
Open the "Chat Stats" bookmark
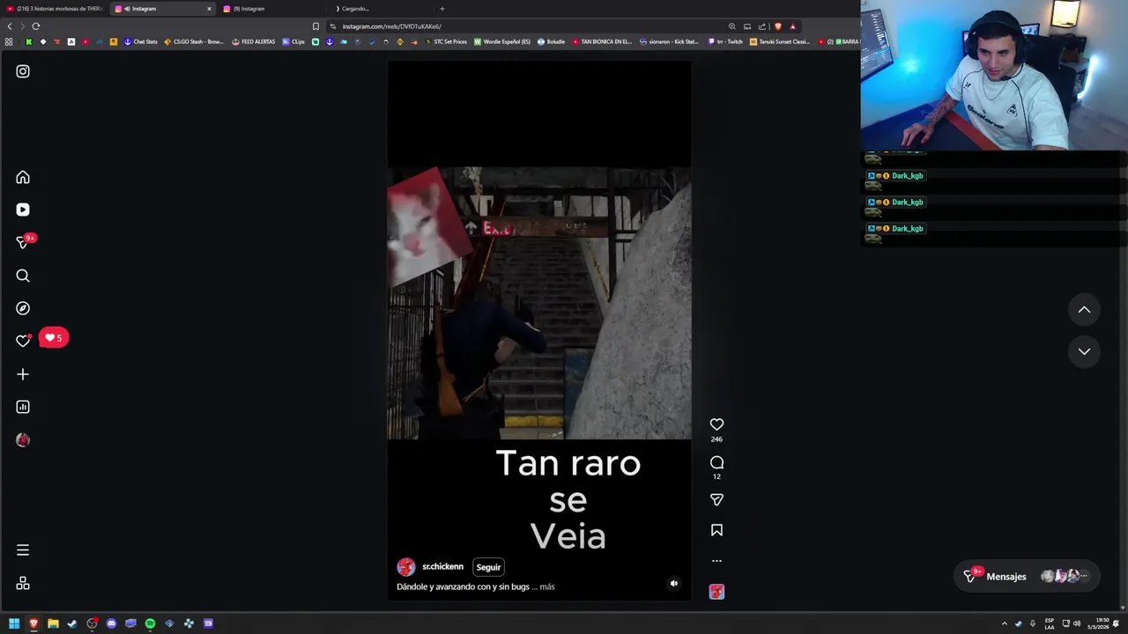[141, 41]
